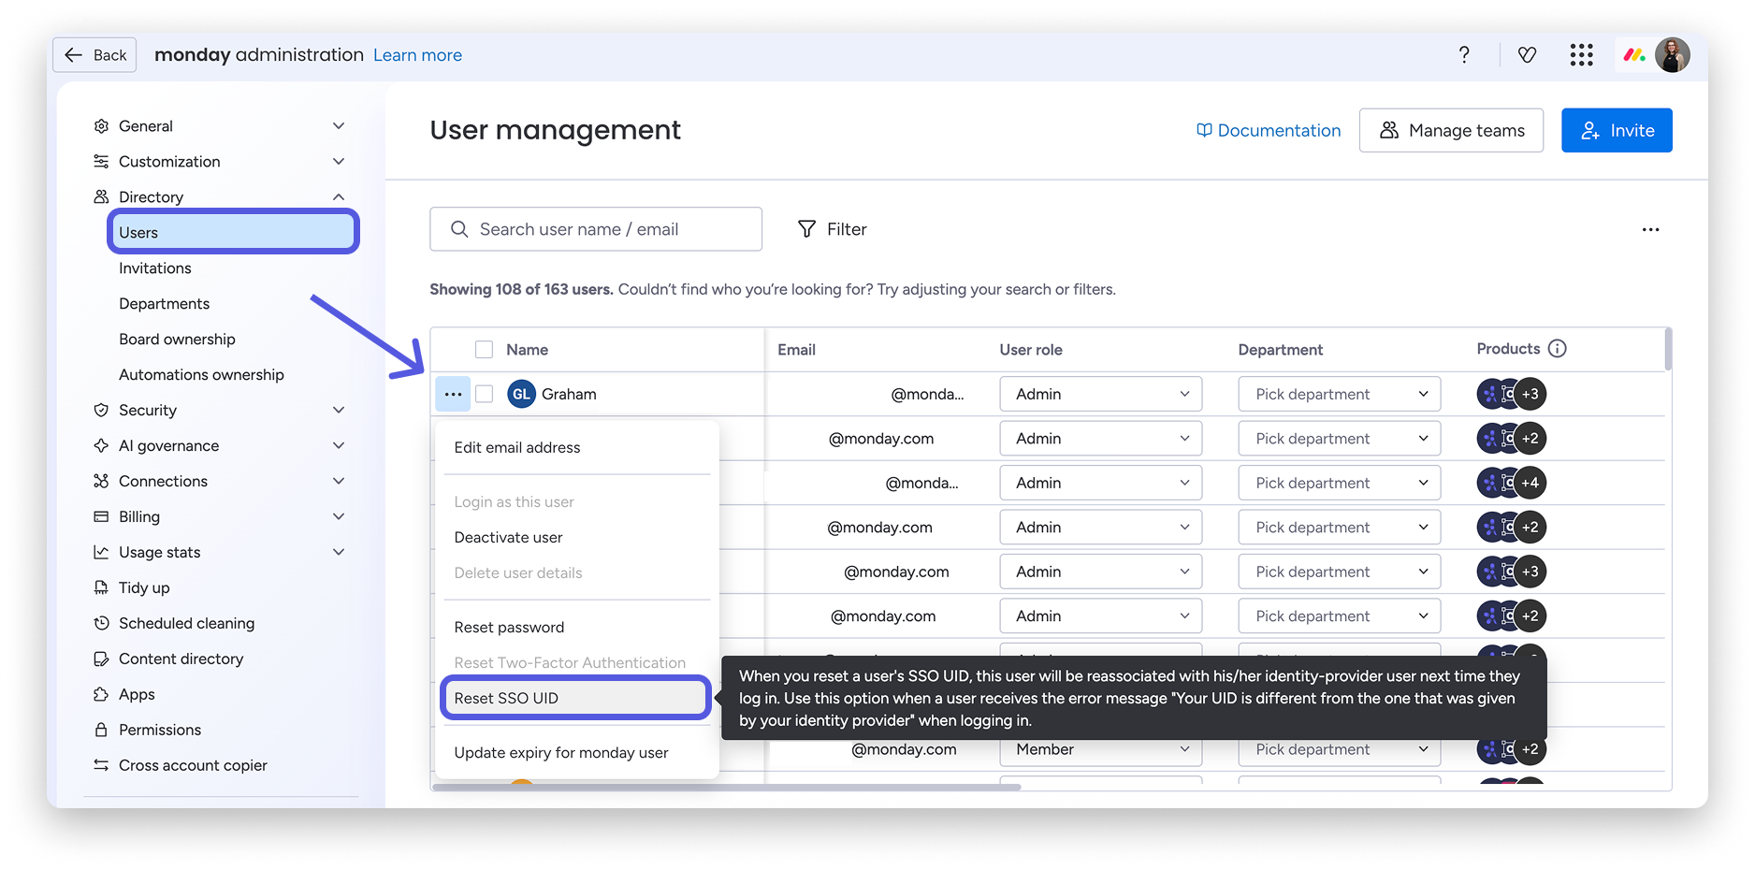The height and width of the screenshot is (869, 1755).
Task: Click the monday logo icon beside avatar
Action: click(x=1634, y=55)
